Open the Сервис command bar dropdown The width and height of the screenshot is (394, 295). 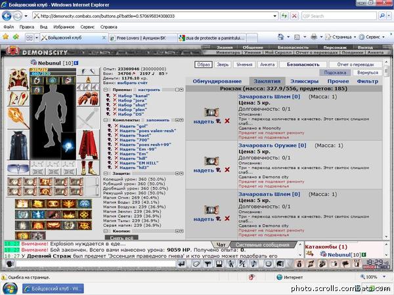(383, 37)
